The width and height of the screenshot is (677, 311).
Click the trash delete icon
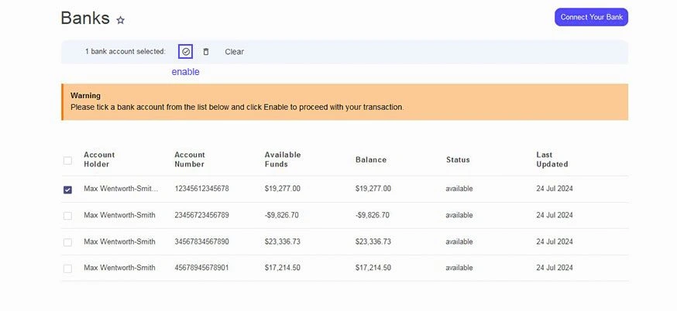pyautogui.click(x=206, y=52)
